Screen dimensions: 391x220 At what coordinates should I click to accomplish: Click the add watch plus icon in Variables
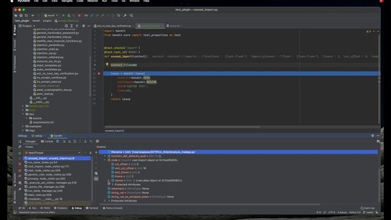(x=97, y=152)
